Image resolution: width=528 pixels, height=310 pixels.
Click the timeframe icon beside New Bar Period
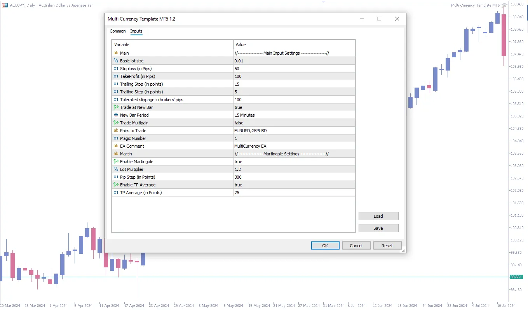click(x=116, y=115)
